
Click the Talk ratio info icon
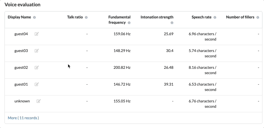tap(86, 17)
